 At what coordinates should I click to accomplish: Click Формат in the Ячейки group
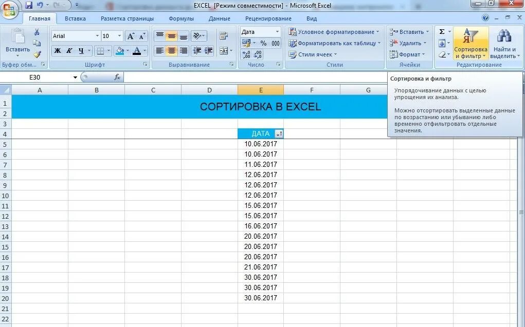point(407,54)
